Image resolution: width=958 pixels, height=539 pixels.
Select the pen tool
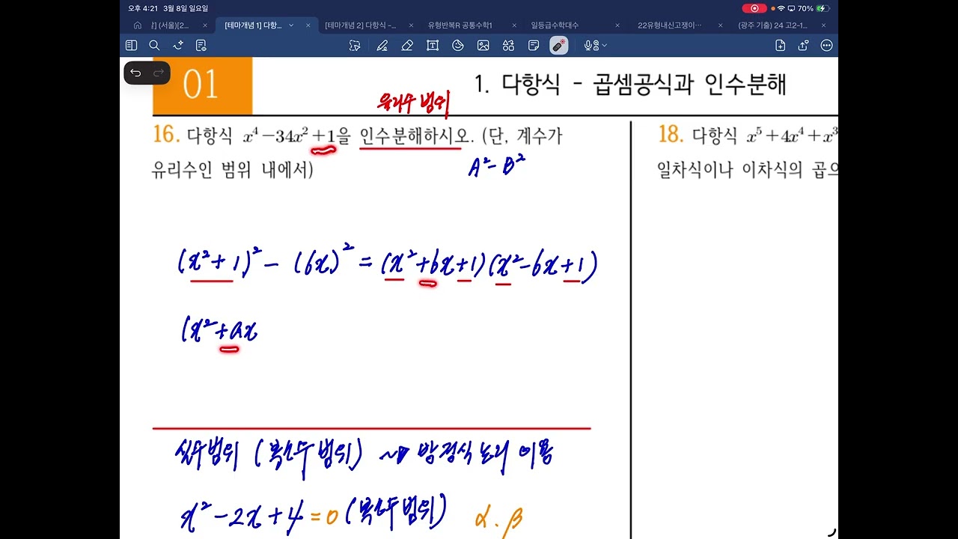[382, 46]
